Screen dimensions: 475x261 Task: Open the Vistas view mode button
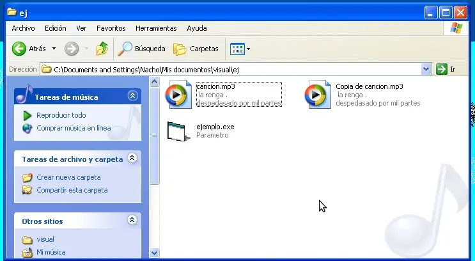pyautogui.click(x=237, y=49)
